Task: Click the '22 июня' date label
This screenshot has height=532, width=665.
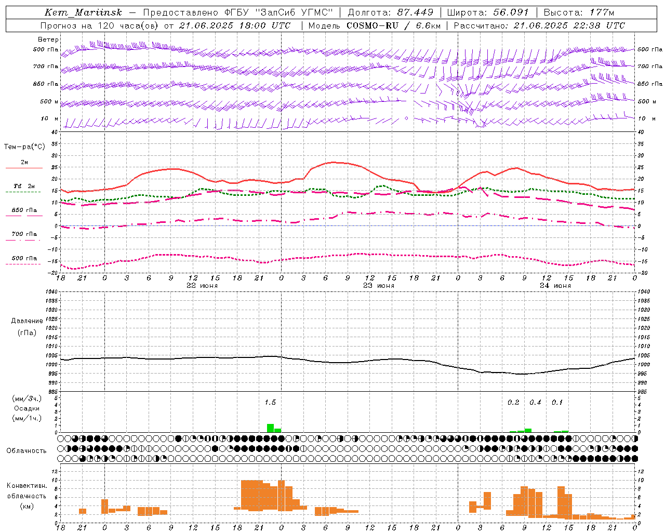Action: tap(202, 286)
